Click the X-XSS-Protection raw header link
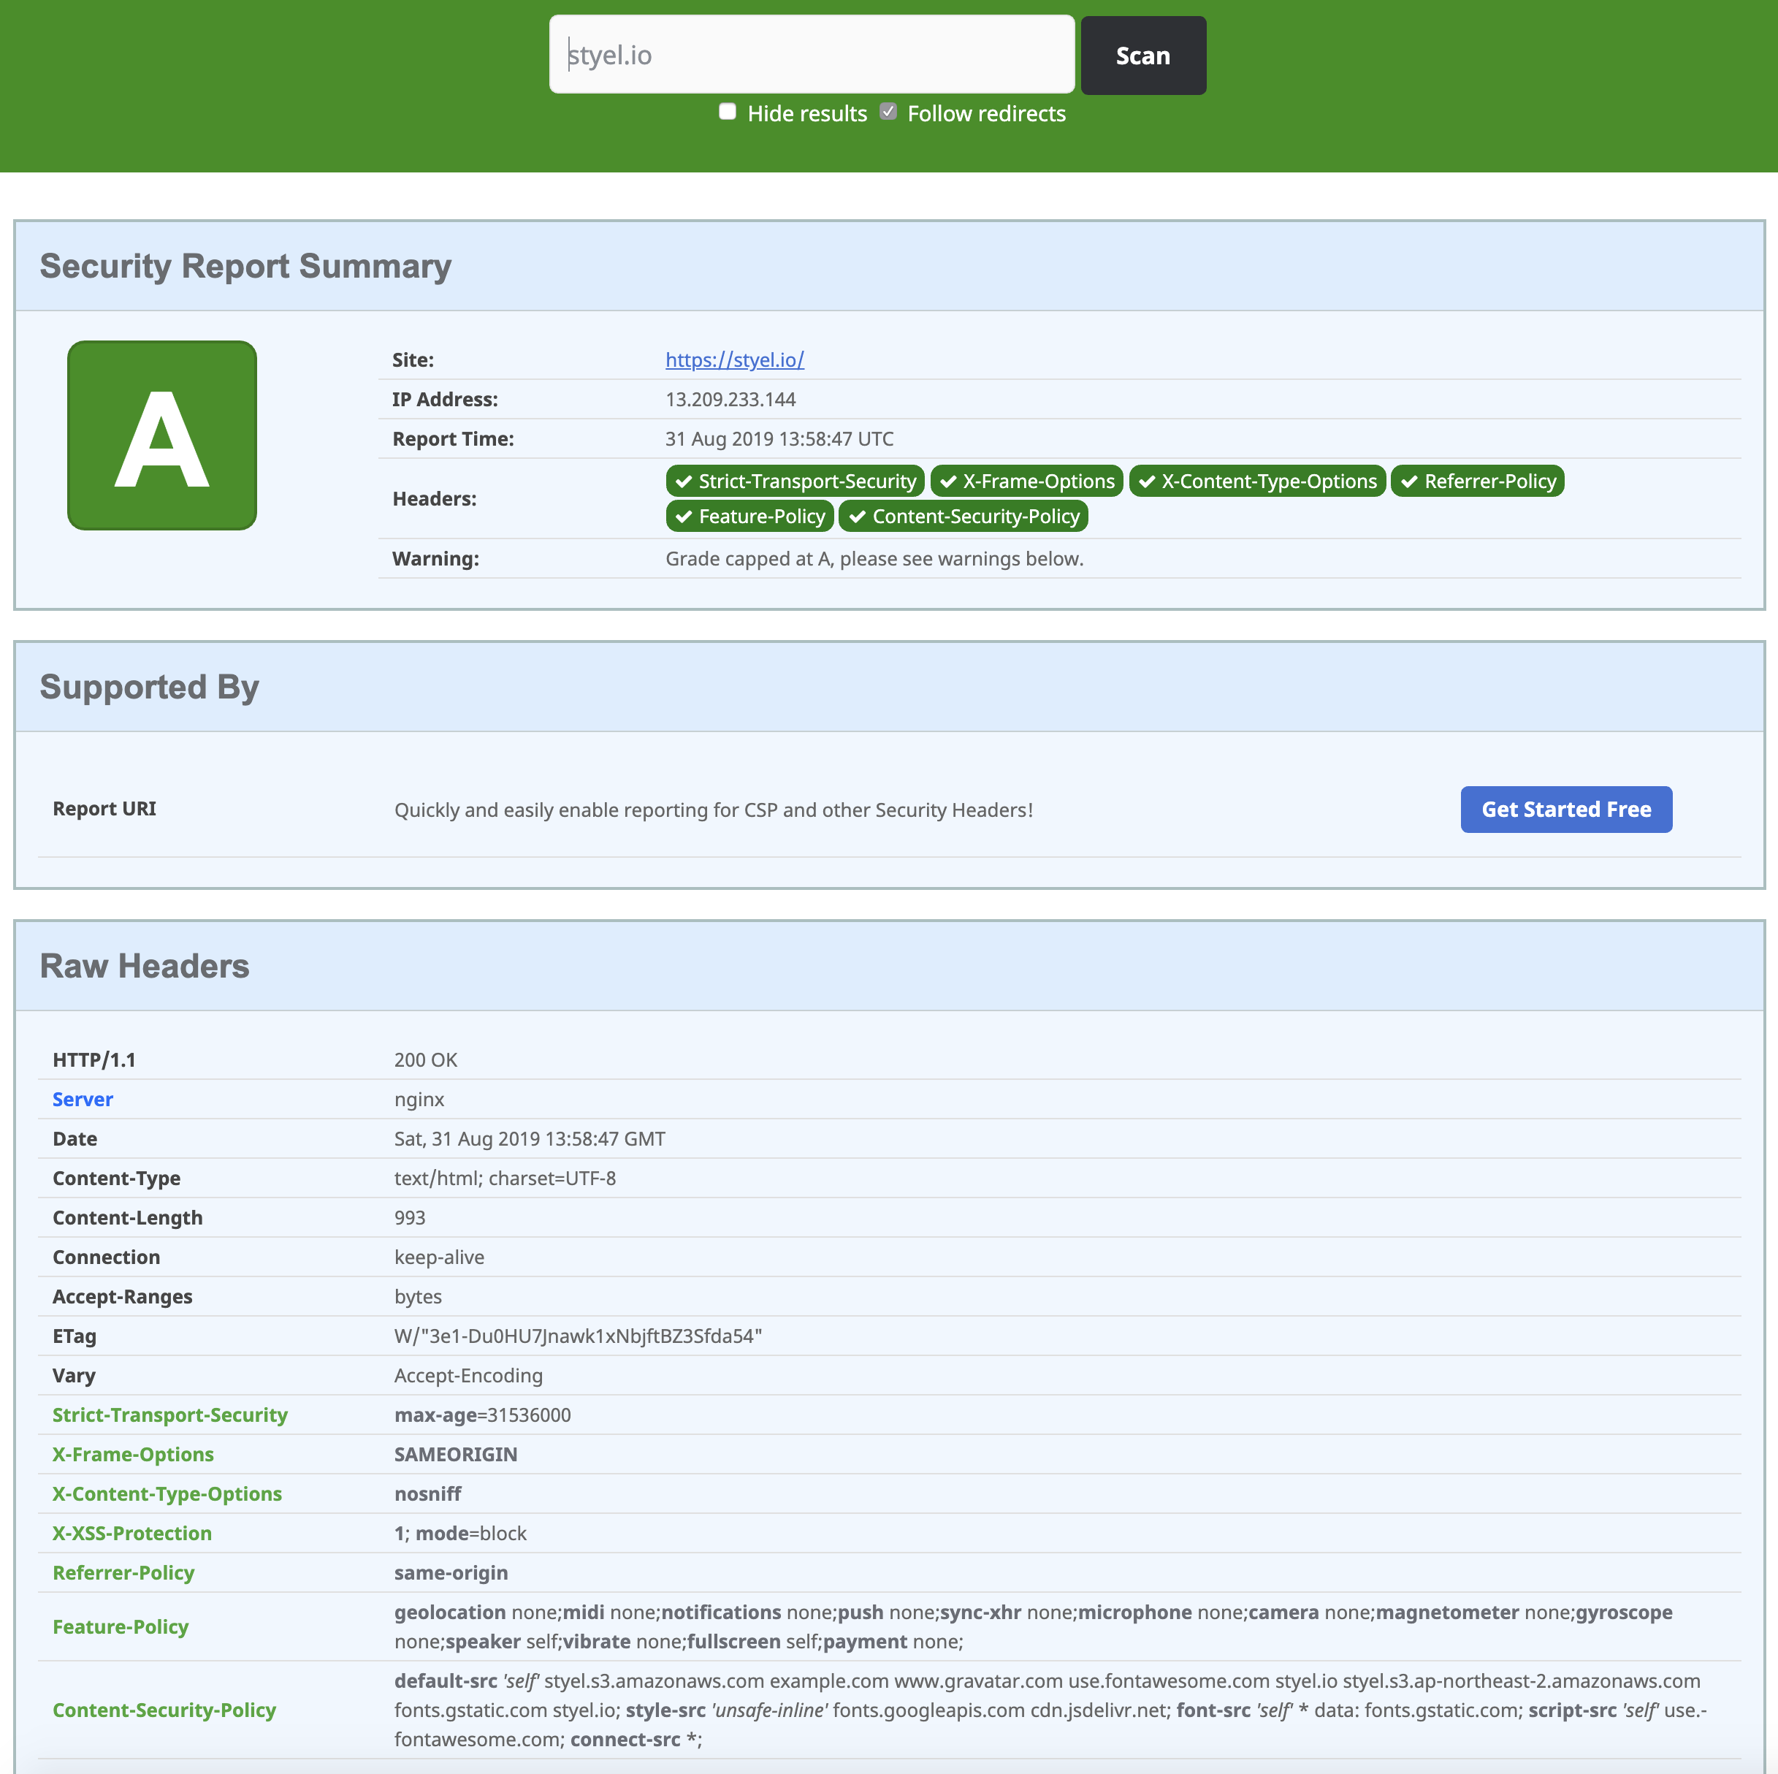The width and height of the screenshot is (1778, 1774). [131, 1533]
